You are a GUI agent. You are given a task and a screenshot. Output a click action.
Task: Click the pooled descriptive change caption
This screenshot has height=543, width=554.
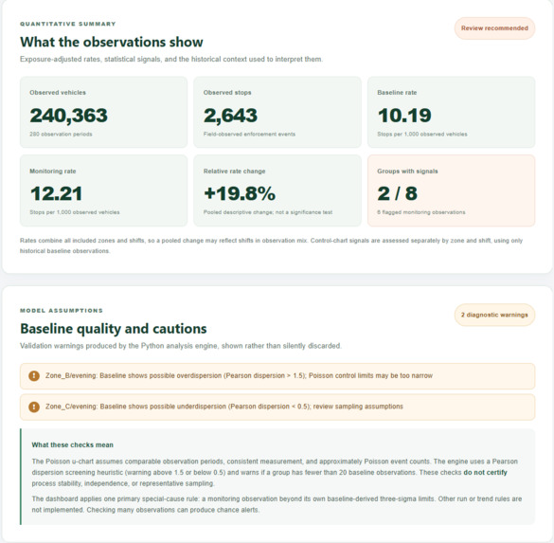[x=268, y=212]
